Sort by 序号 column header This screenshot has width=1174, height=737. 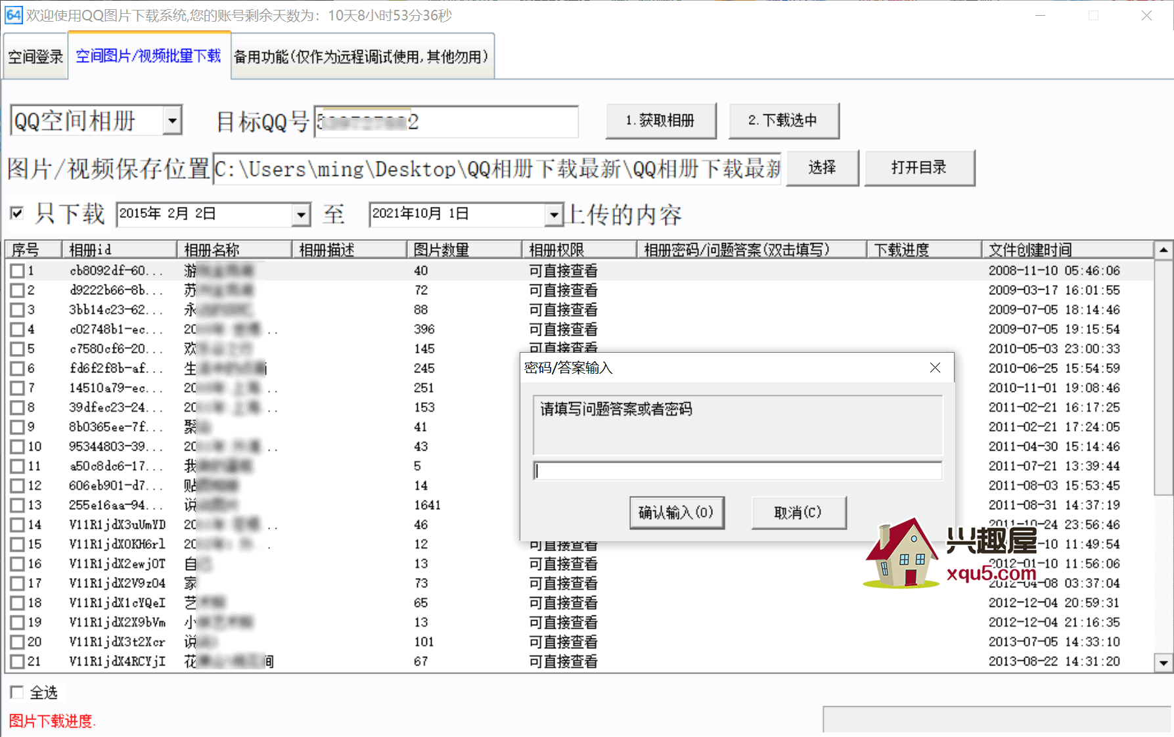pyautogui.click(x=34, y=250)
